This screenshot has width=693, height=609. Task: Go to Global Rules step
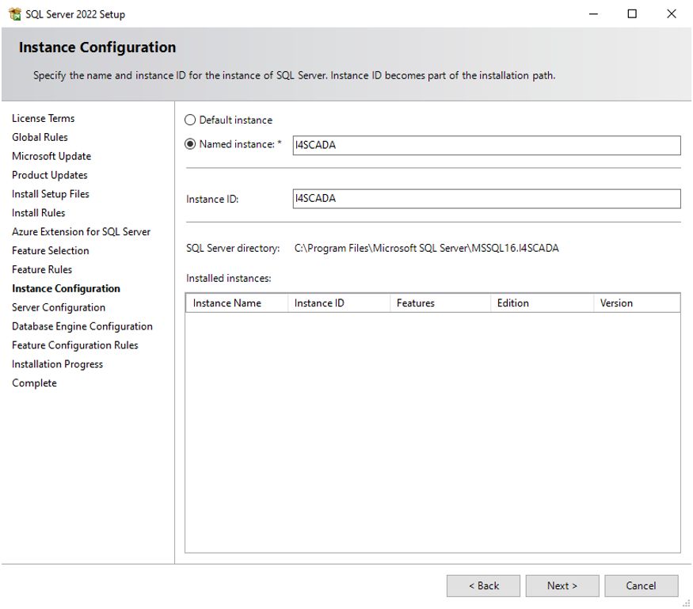click(40, 136)
